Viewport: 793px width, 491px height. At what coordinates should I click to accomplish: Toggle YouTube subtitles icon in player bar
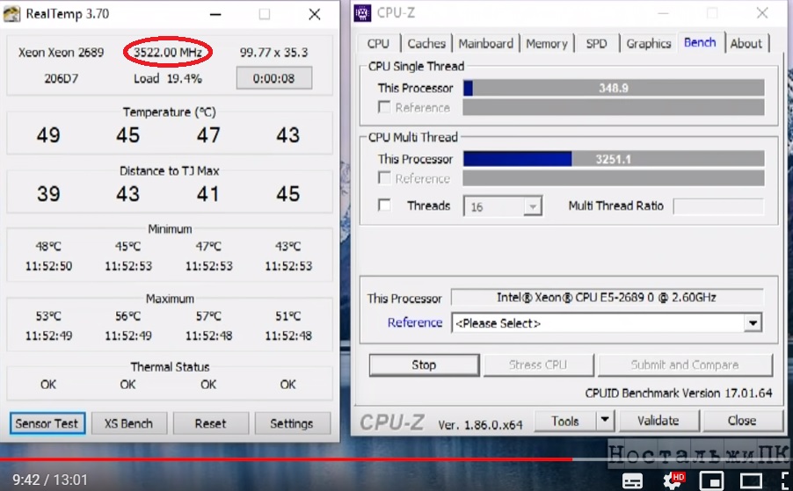(632, 480)
